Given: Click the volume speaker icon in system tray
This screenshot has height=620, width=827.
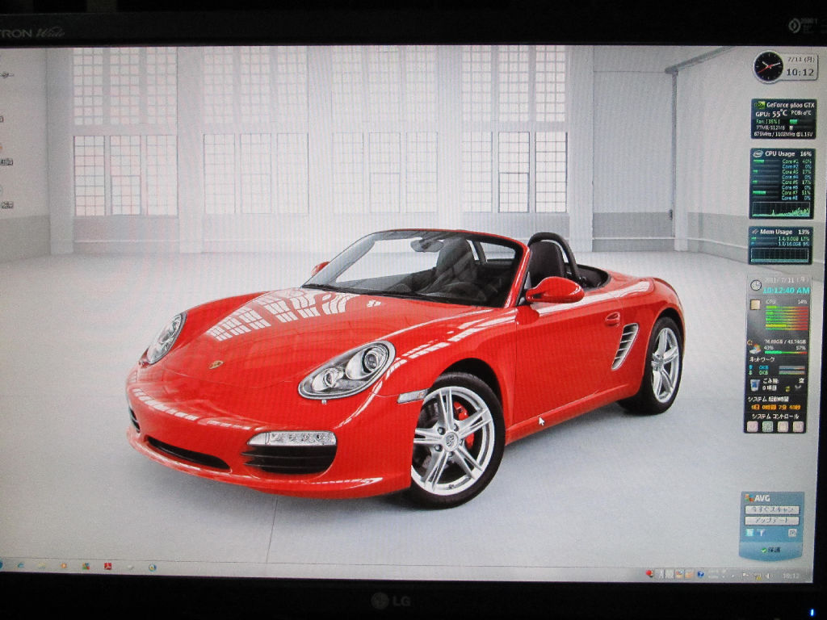Looking at the screenshot, I should click(x=767, y=576).
